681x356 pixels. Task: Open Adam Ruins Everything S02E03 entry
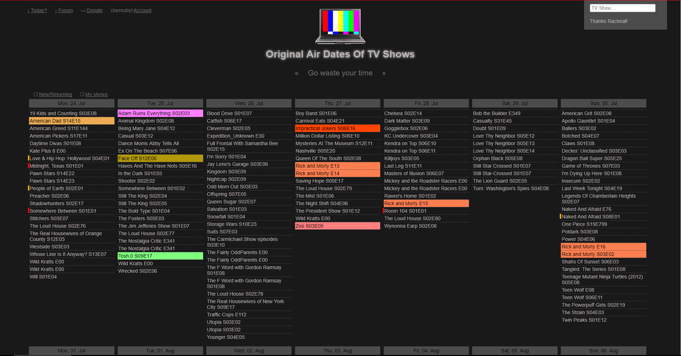tap(160, 113)
